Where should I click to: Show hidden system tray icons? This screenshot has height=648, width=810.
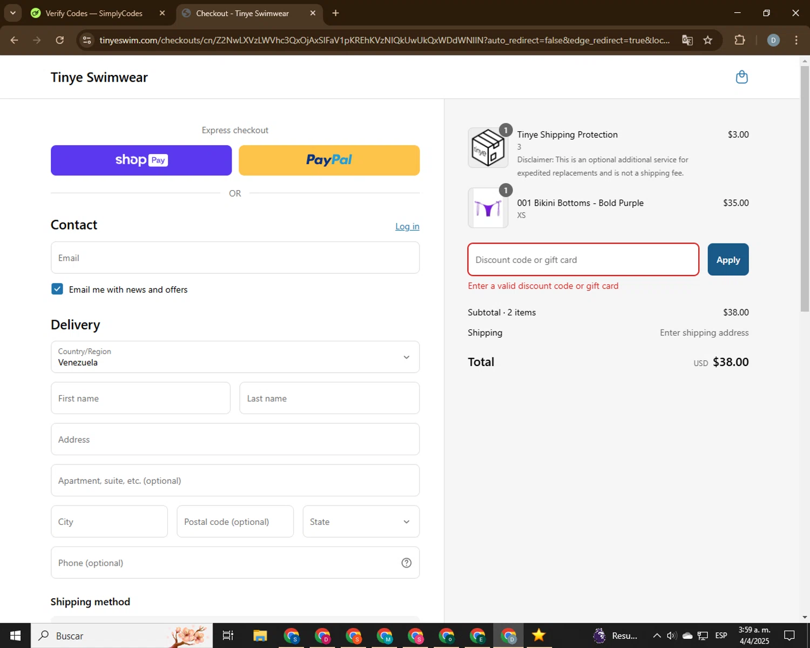click(657, 636)
